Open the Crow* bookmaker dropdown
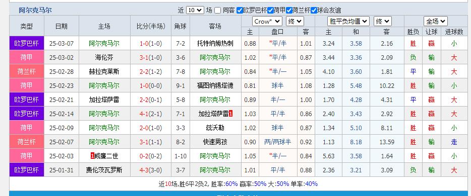The height and width of the screenshot is (196, 471). (x=267, y=21)
